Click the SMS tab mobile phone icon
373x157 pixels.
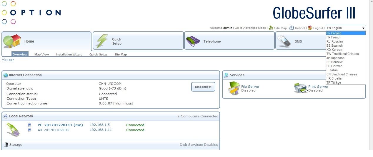coord(285,42)
